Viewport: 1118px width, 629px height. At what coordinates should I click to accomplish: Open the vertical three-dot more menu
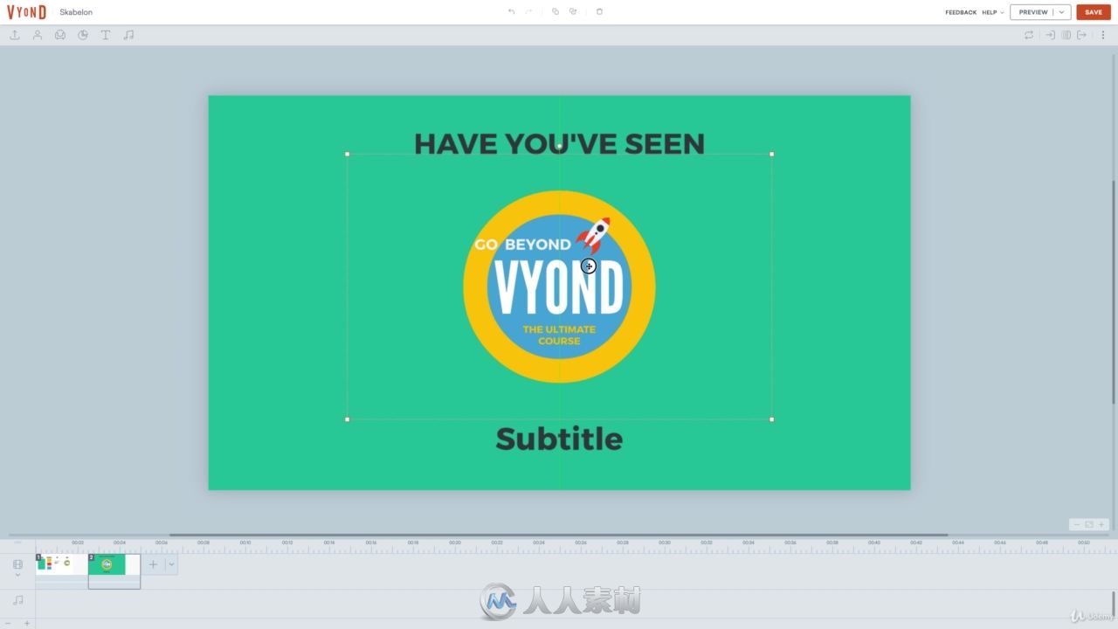[1103, 35]
